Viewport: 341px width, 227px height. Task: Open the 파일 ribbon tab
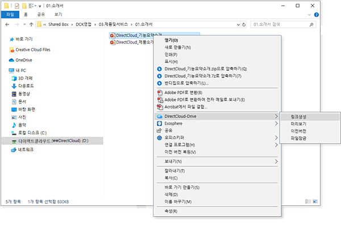[x=10, y=15]
